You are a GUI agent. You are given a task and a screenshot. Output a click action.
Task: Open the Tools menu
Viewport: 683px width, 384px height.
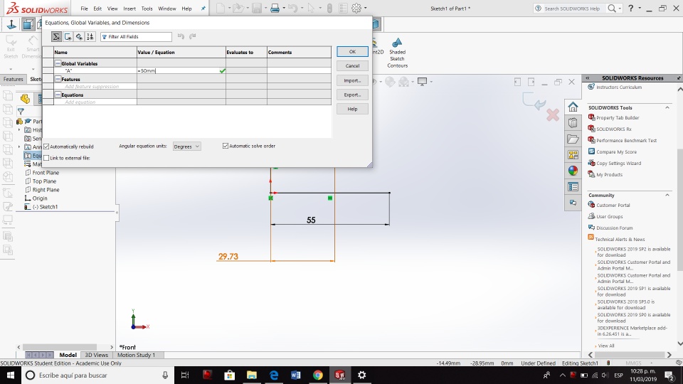tap(147, 9)
